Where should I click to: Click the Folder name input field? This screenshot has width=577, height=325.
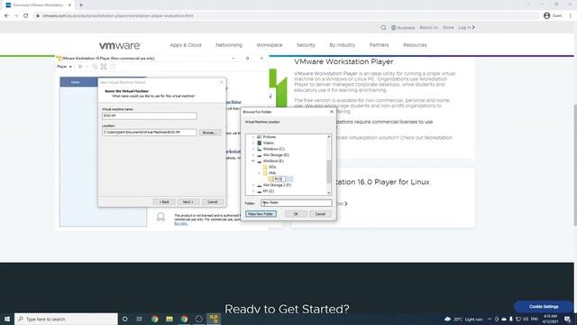coord(297,202)
